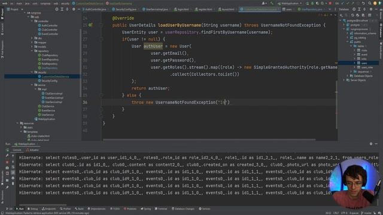Expand information_schema node

click(x=348, y=33)
